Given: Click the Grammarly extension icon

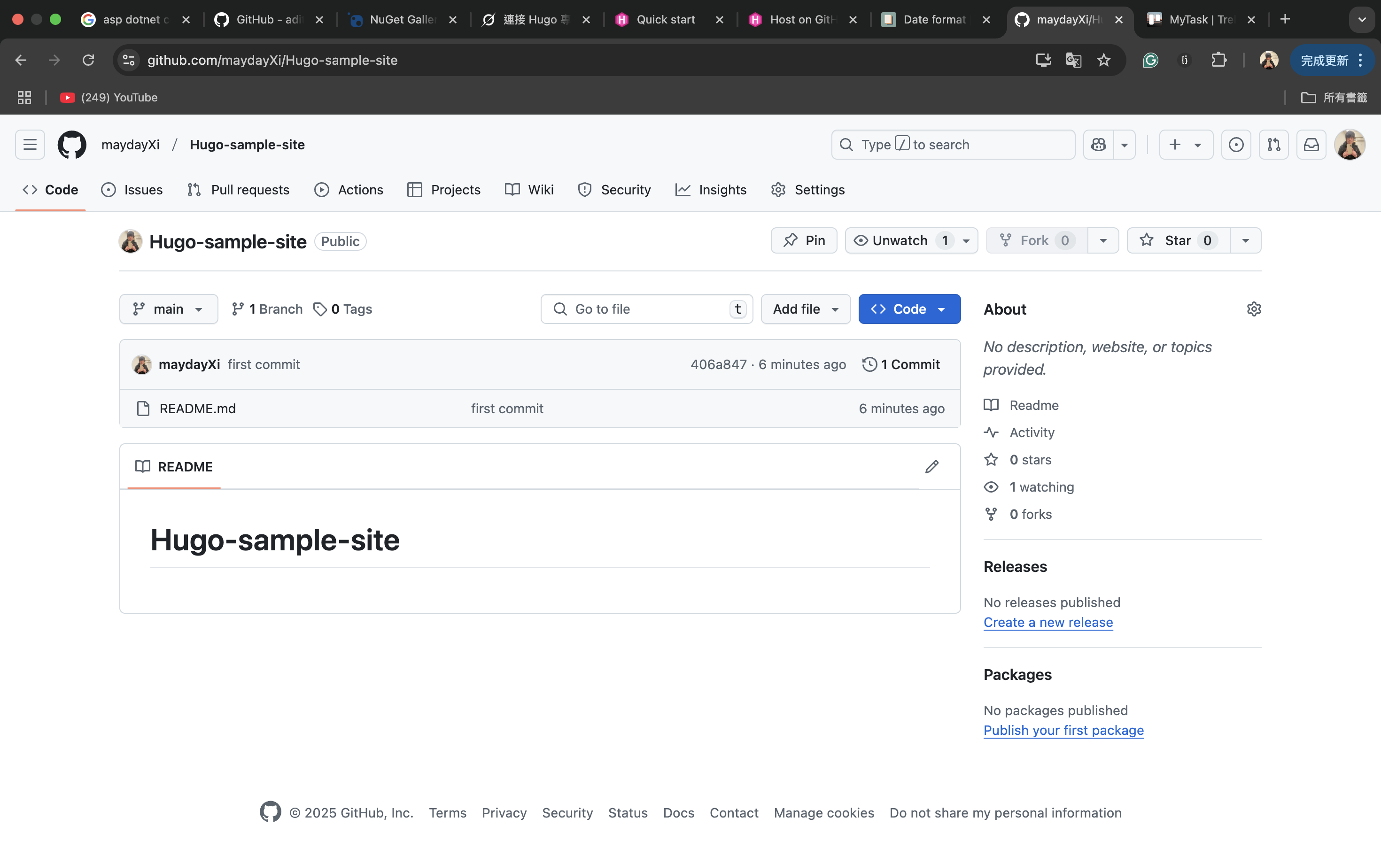Looking at the screenshot, I should (1150, 60).
